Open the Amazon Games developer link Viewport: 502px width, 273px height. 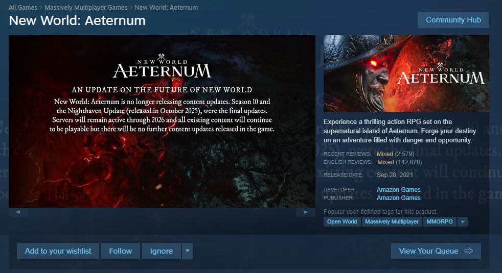click(399, 189)
